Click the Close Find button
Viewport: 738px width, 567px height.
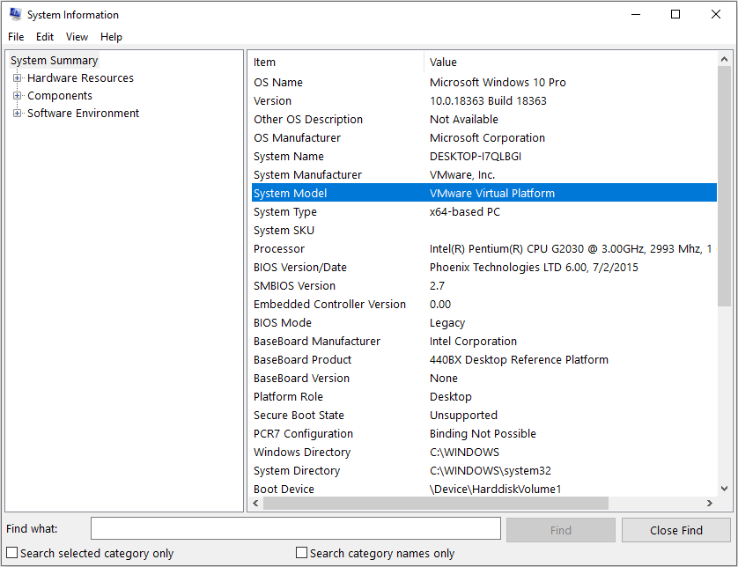pyautogui.click(x=675, y=530)
